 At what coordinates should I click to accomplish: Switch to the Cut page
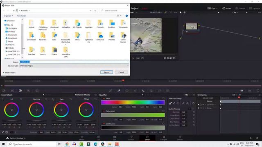pos(98,138)
